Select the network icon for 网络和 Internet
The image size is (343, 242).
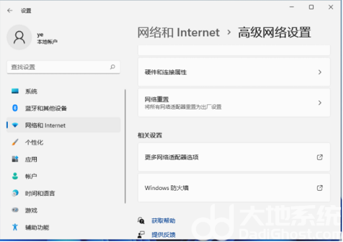pyautogui.click(x=15, y=125)
